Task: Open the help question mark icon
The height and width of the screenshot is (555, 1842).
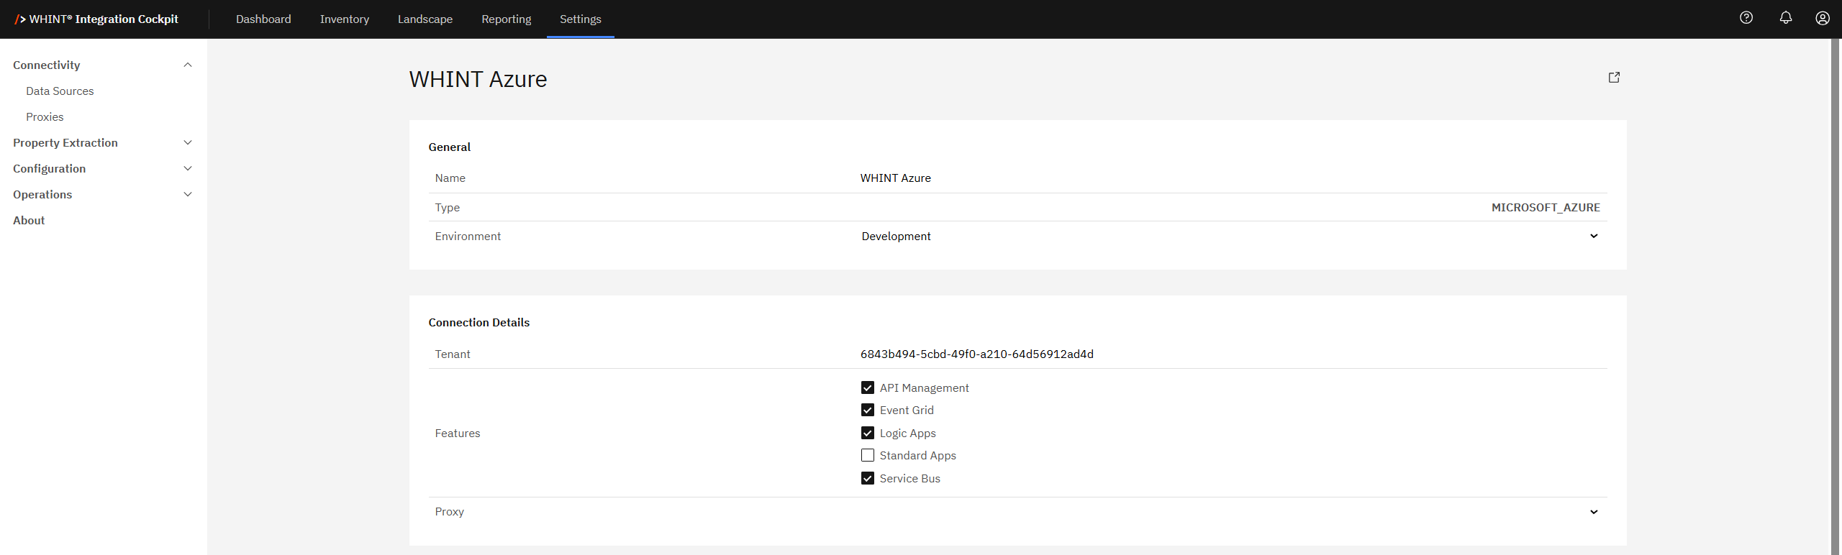Action: [x=1746, y=18]
